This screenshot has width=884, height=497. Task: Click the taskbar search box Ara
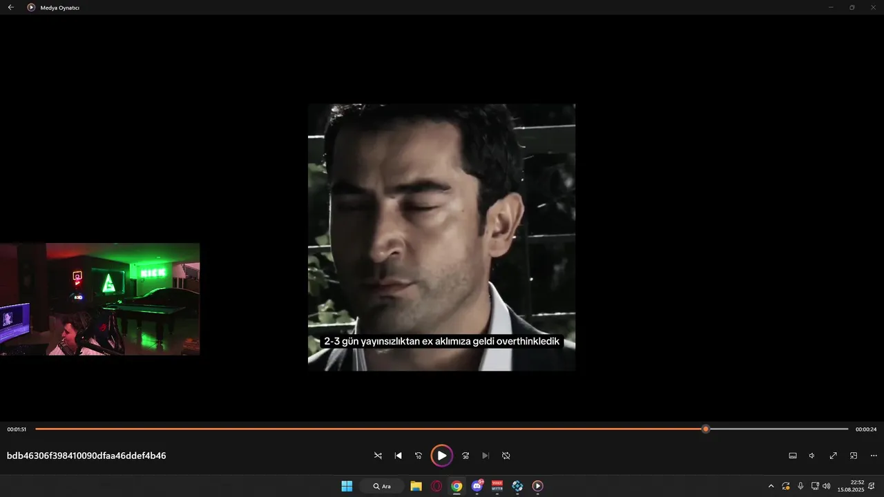(x=382, y=486)
